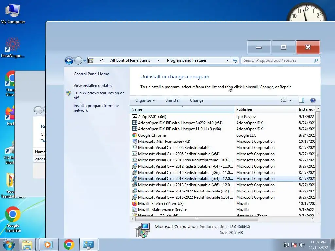Click the Windows features shield icon

coord(69,93)
